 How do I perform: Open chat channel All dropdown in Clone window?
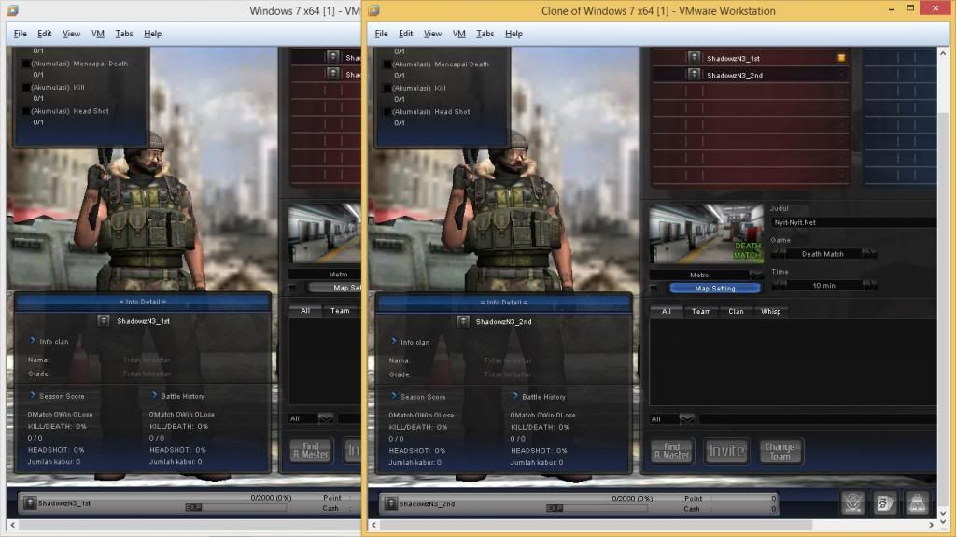686,418
